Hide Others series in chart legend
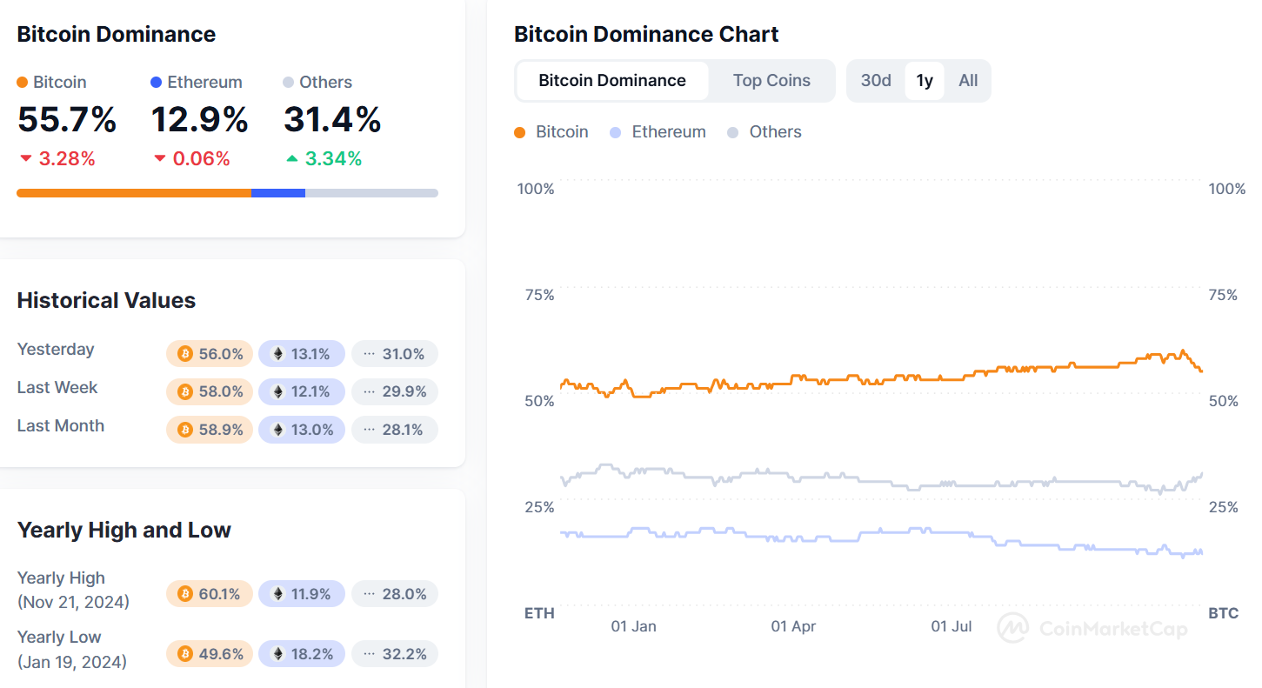This screenshot has height=688, width=1262. click(765, 132)
